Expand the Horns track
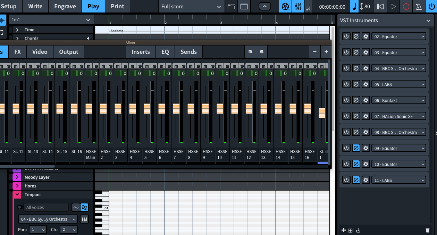The height and width of the screenshot is (235, 437). pos(17,186)
